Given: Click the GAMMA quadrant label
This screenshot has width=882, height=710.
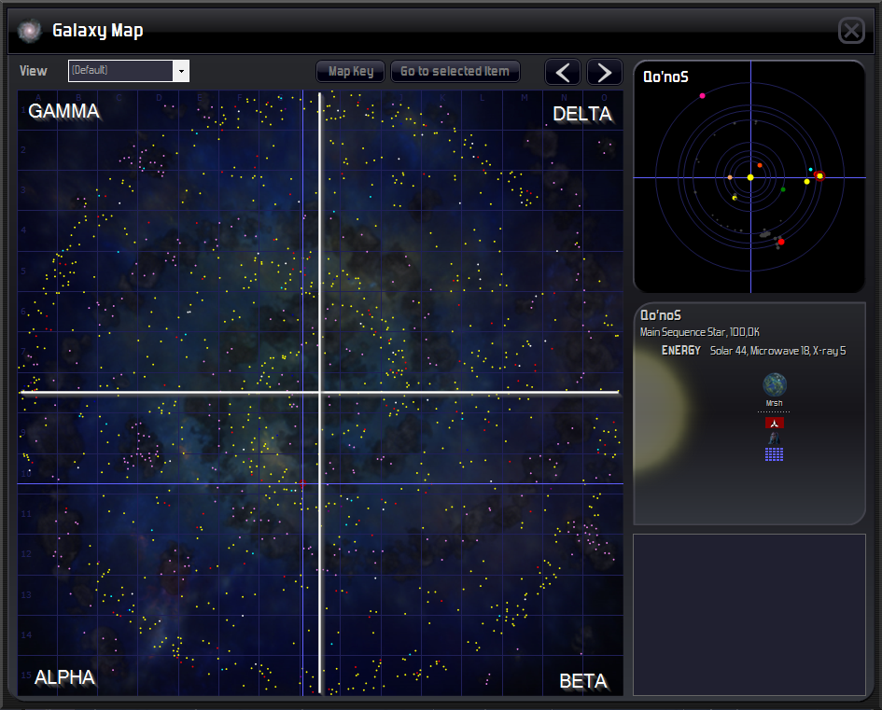Looking at the screenshot, I should (63, 111).
